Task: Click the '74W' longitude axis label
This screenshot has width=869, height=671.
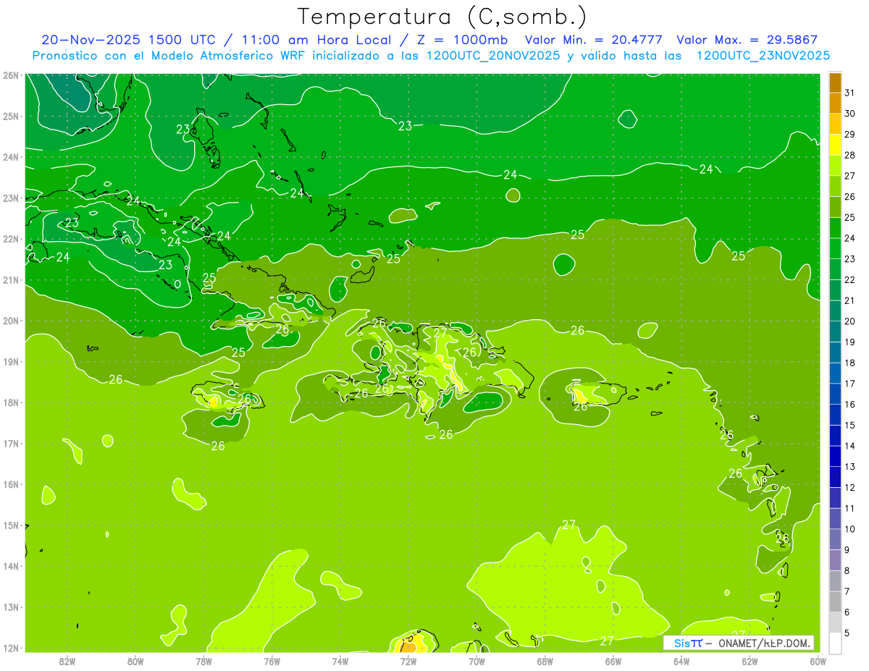Action: pyautogui.click(x=340, y=661)
